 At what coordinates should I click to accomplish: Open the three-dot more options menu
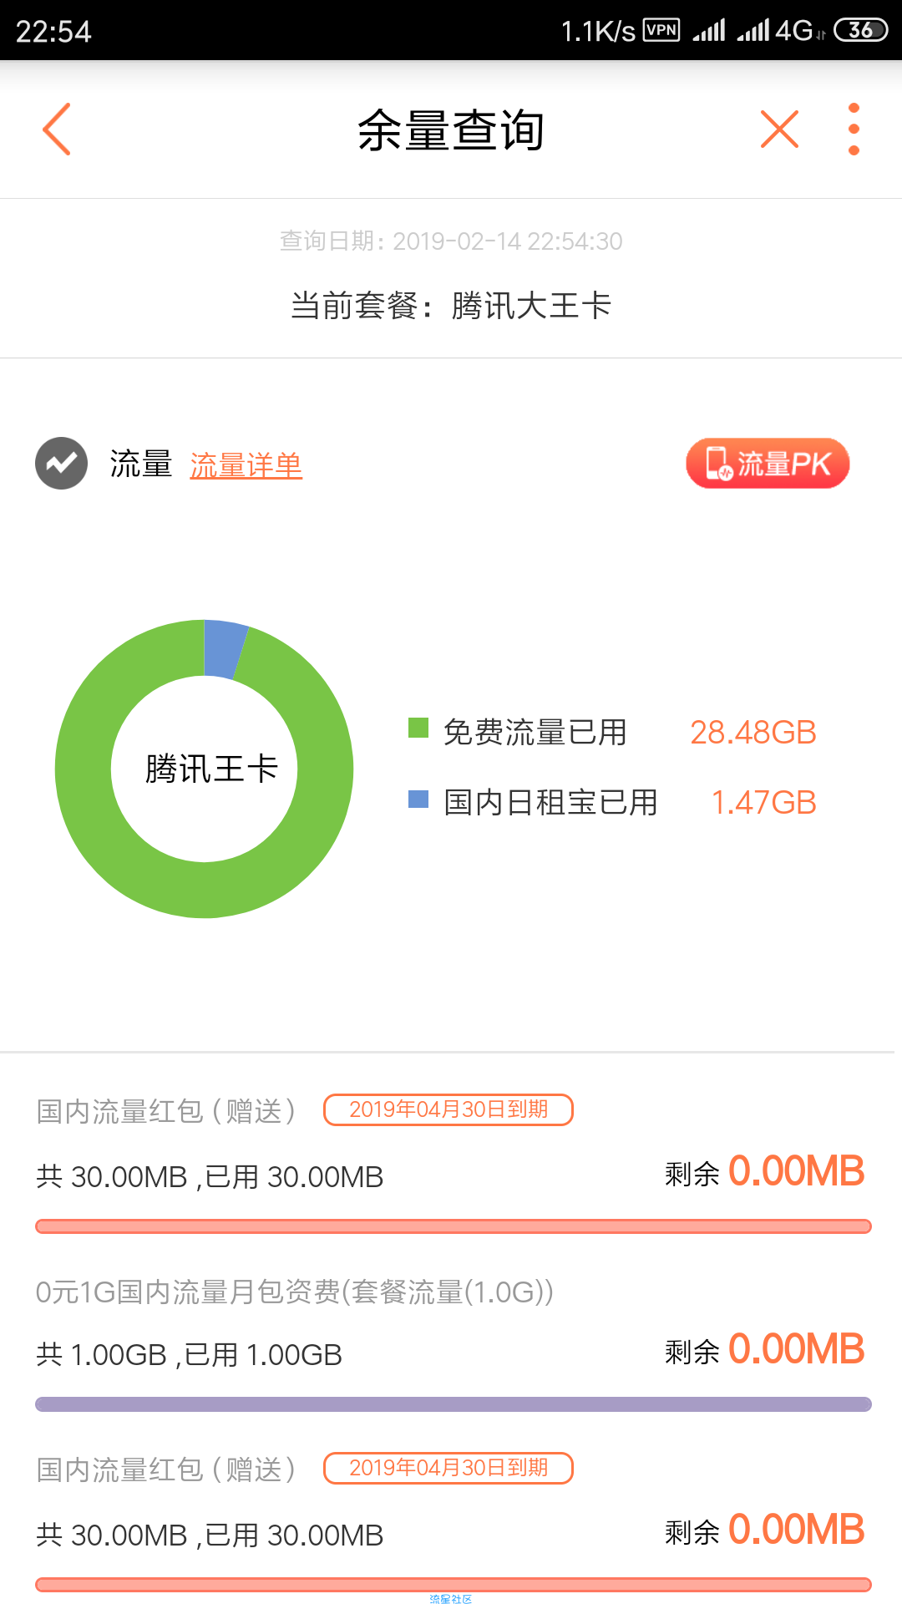(854, 129)
